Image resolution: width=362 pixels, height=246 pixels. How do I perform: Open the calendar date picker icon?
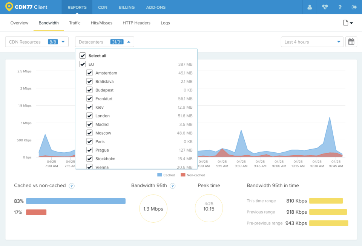351,42
